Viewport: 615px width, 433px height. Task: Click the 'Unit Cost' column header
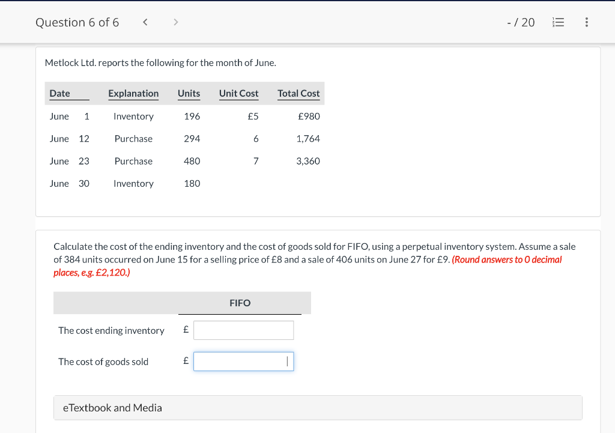click(238, 93)
